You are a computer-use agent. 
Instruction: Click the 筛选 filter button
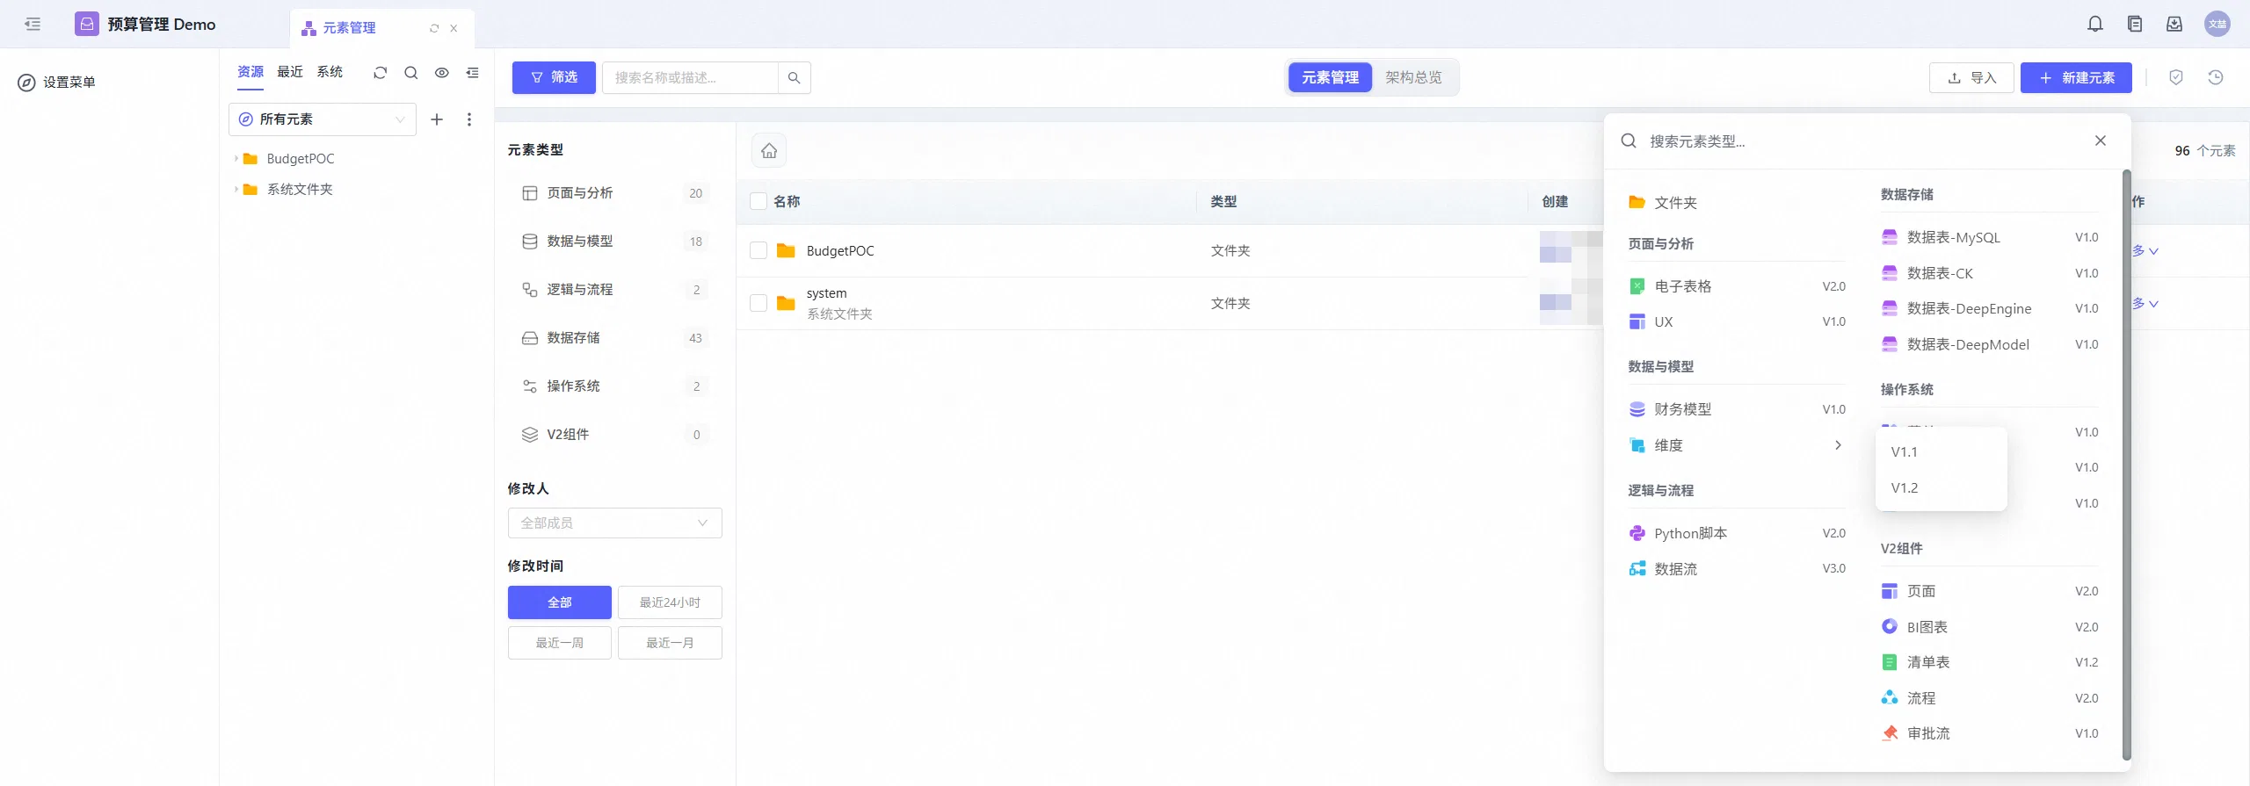[554, 77]
